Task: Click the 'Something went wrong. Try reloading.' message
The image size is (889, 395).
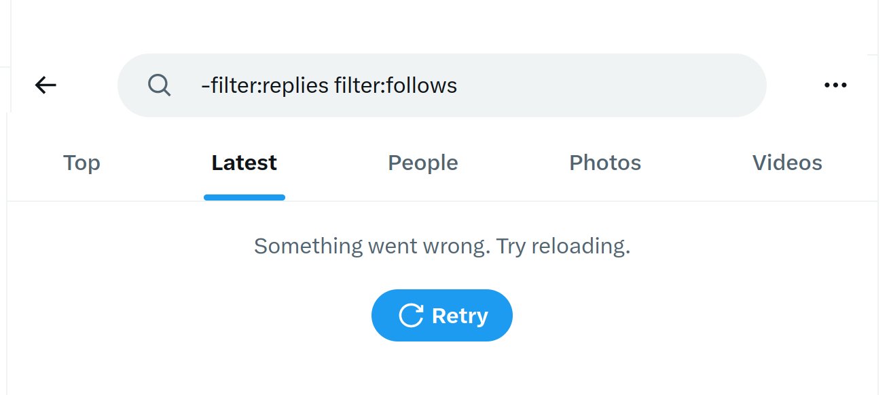Action: pos(442,245)
